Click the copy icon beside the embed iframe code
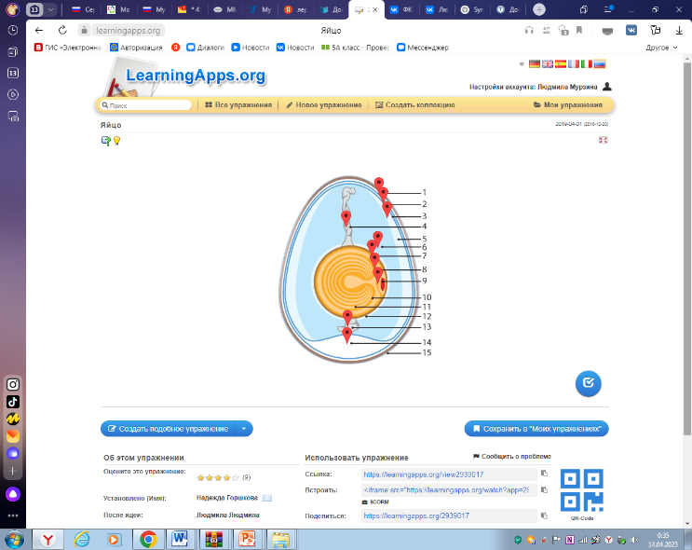Viewport: 692px width, 550px height. click(x=545, y=488)
